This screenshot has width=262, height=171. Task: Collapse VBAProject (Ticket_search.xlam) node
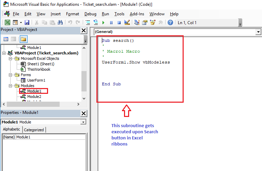pos(4,53)
